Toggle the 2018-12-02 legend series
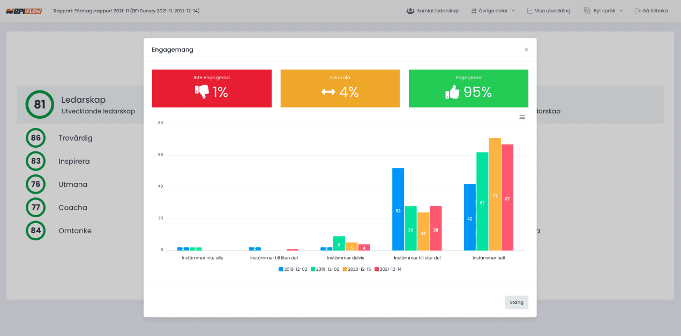The width and height of the screenshot is (681, 336). 293,269
